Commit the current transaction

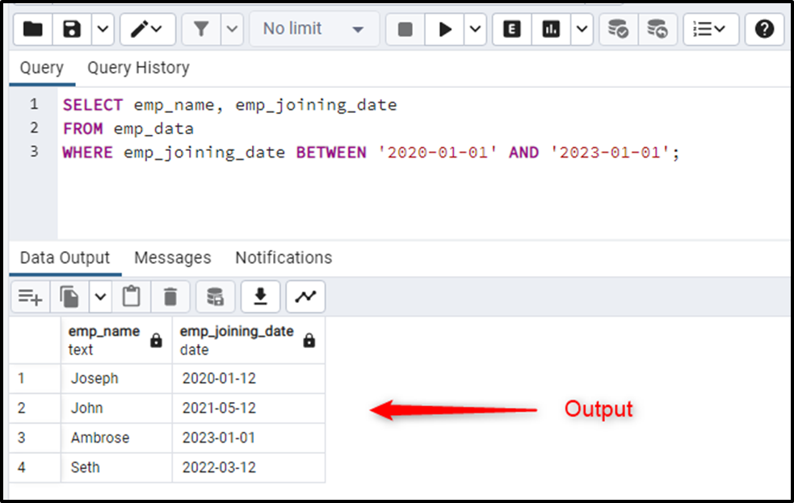coord(618,28)
